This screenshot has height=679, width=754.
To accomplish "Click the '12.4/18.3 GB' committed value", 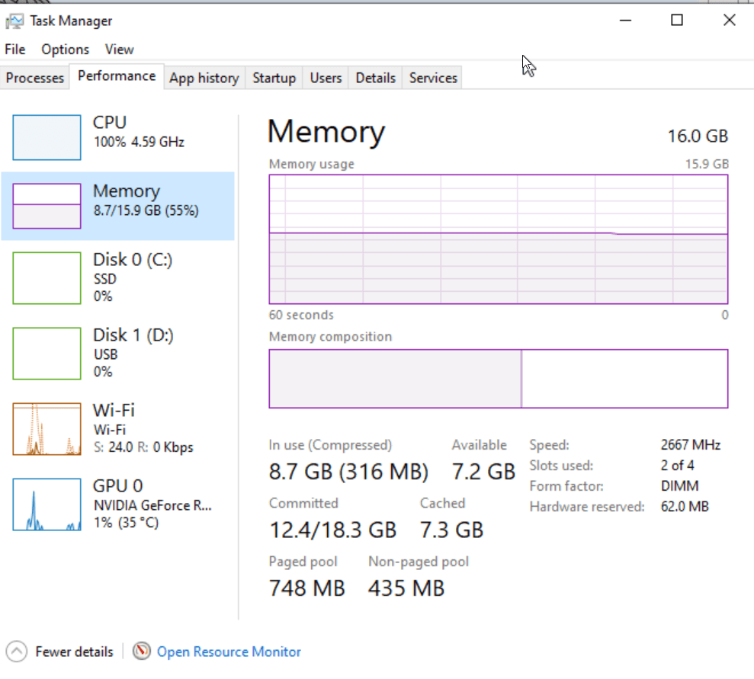I will [332, 530].
